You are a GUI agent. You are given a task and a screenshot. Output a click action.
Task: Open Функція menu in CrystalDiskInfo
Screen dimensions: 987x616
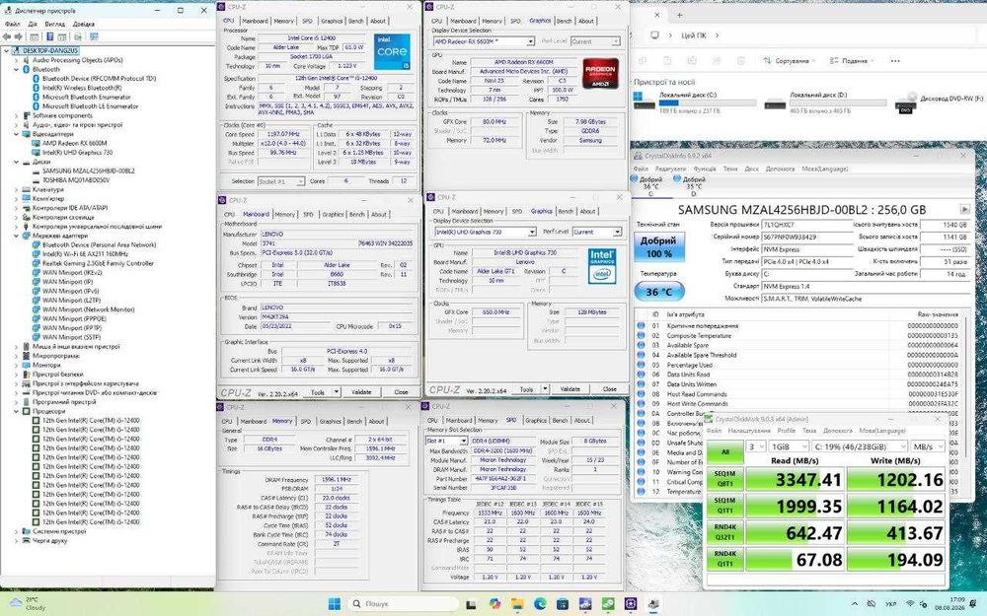(x=705, y=170)
